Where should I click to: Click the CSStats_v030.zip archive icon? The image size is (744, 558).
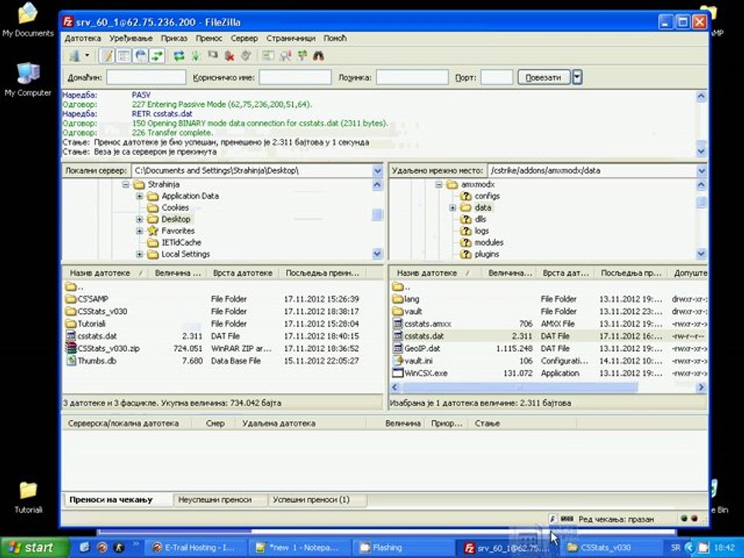71,348
